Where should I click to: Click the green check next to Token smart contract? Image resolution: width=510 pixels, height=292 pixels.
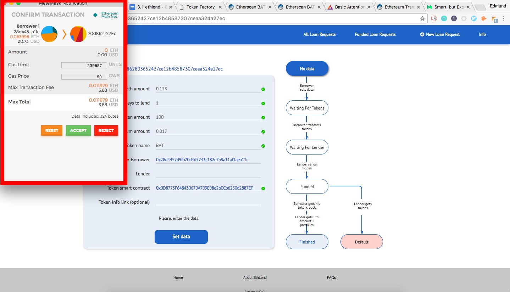263,189
